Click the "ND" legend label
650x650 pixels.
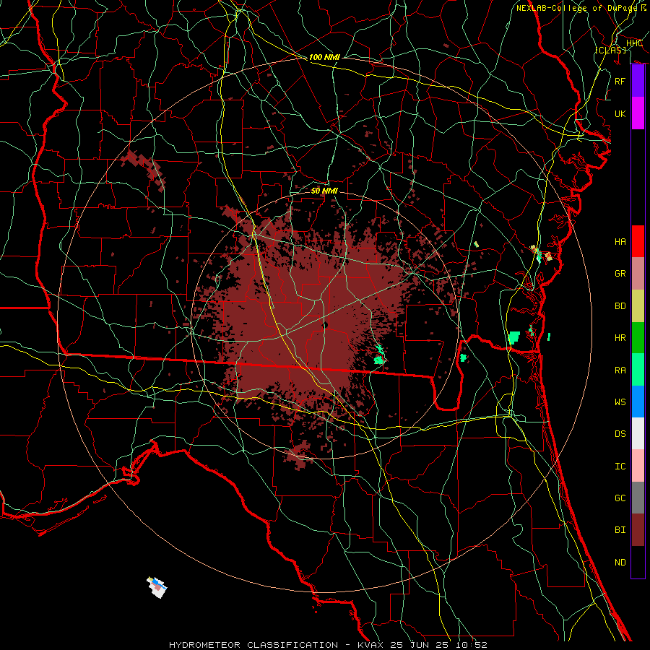coord(620,563)
